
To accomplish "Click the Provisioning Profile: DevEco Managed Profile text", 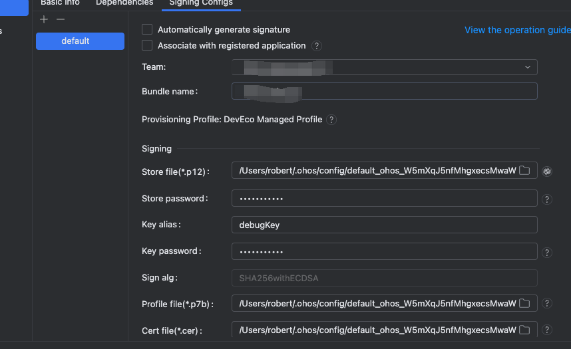I will 232,120.
